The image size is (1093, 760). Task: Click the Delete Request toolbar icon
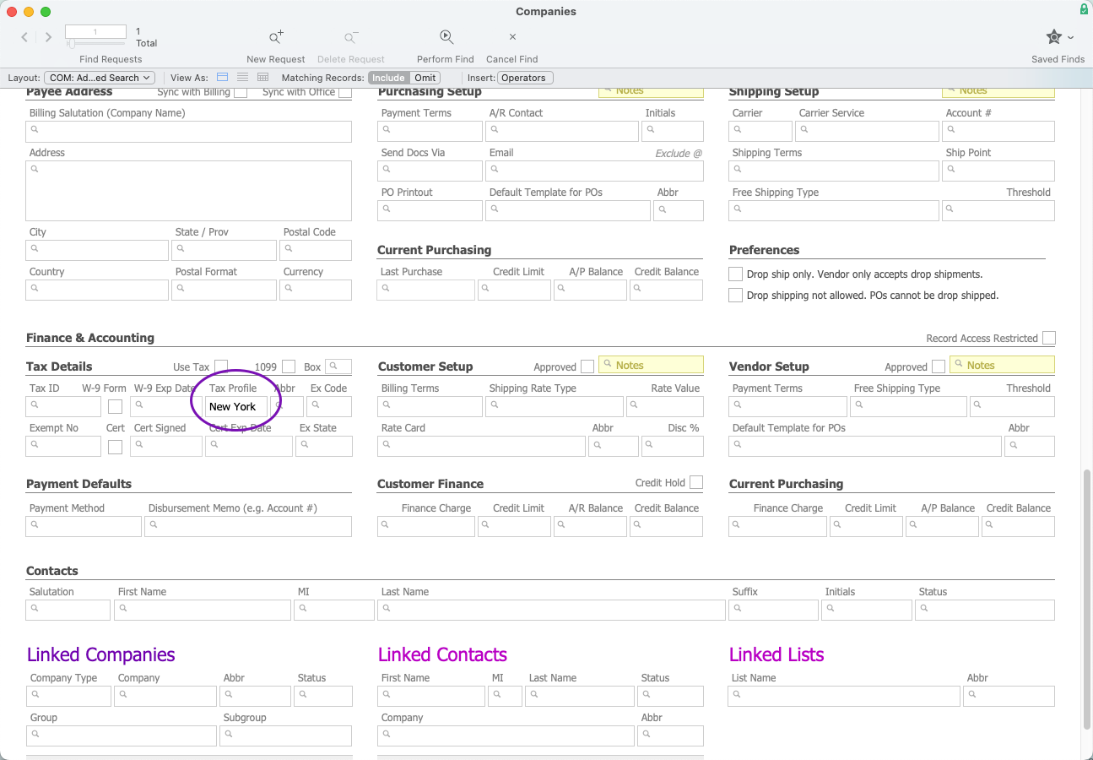pos(351,37)
